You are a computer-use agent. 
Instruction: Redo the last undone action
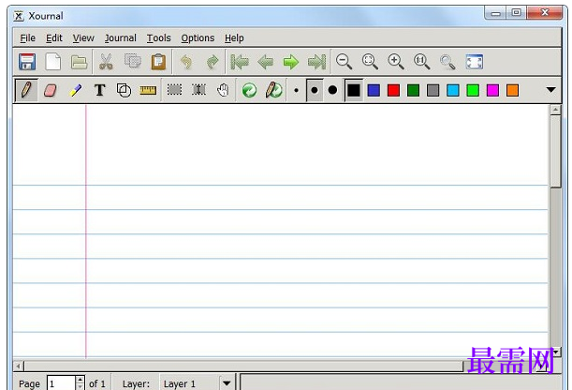point(213,62)
